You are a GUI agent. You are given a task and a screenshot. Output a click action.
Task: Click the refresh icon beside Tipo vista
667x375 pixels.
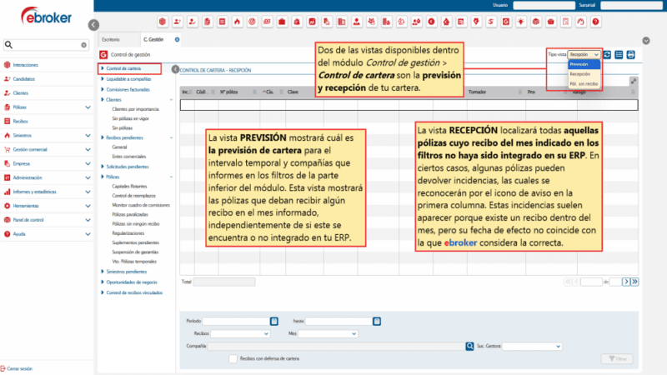click(607, 55)
